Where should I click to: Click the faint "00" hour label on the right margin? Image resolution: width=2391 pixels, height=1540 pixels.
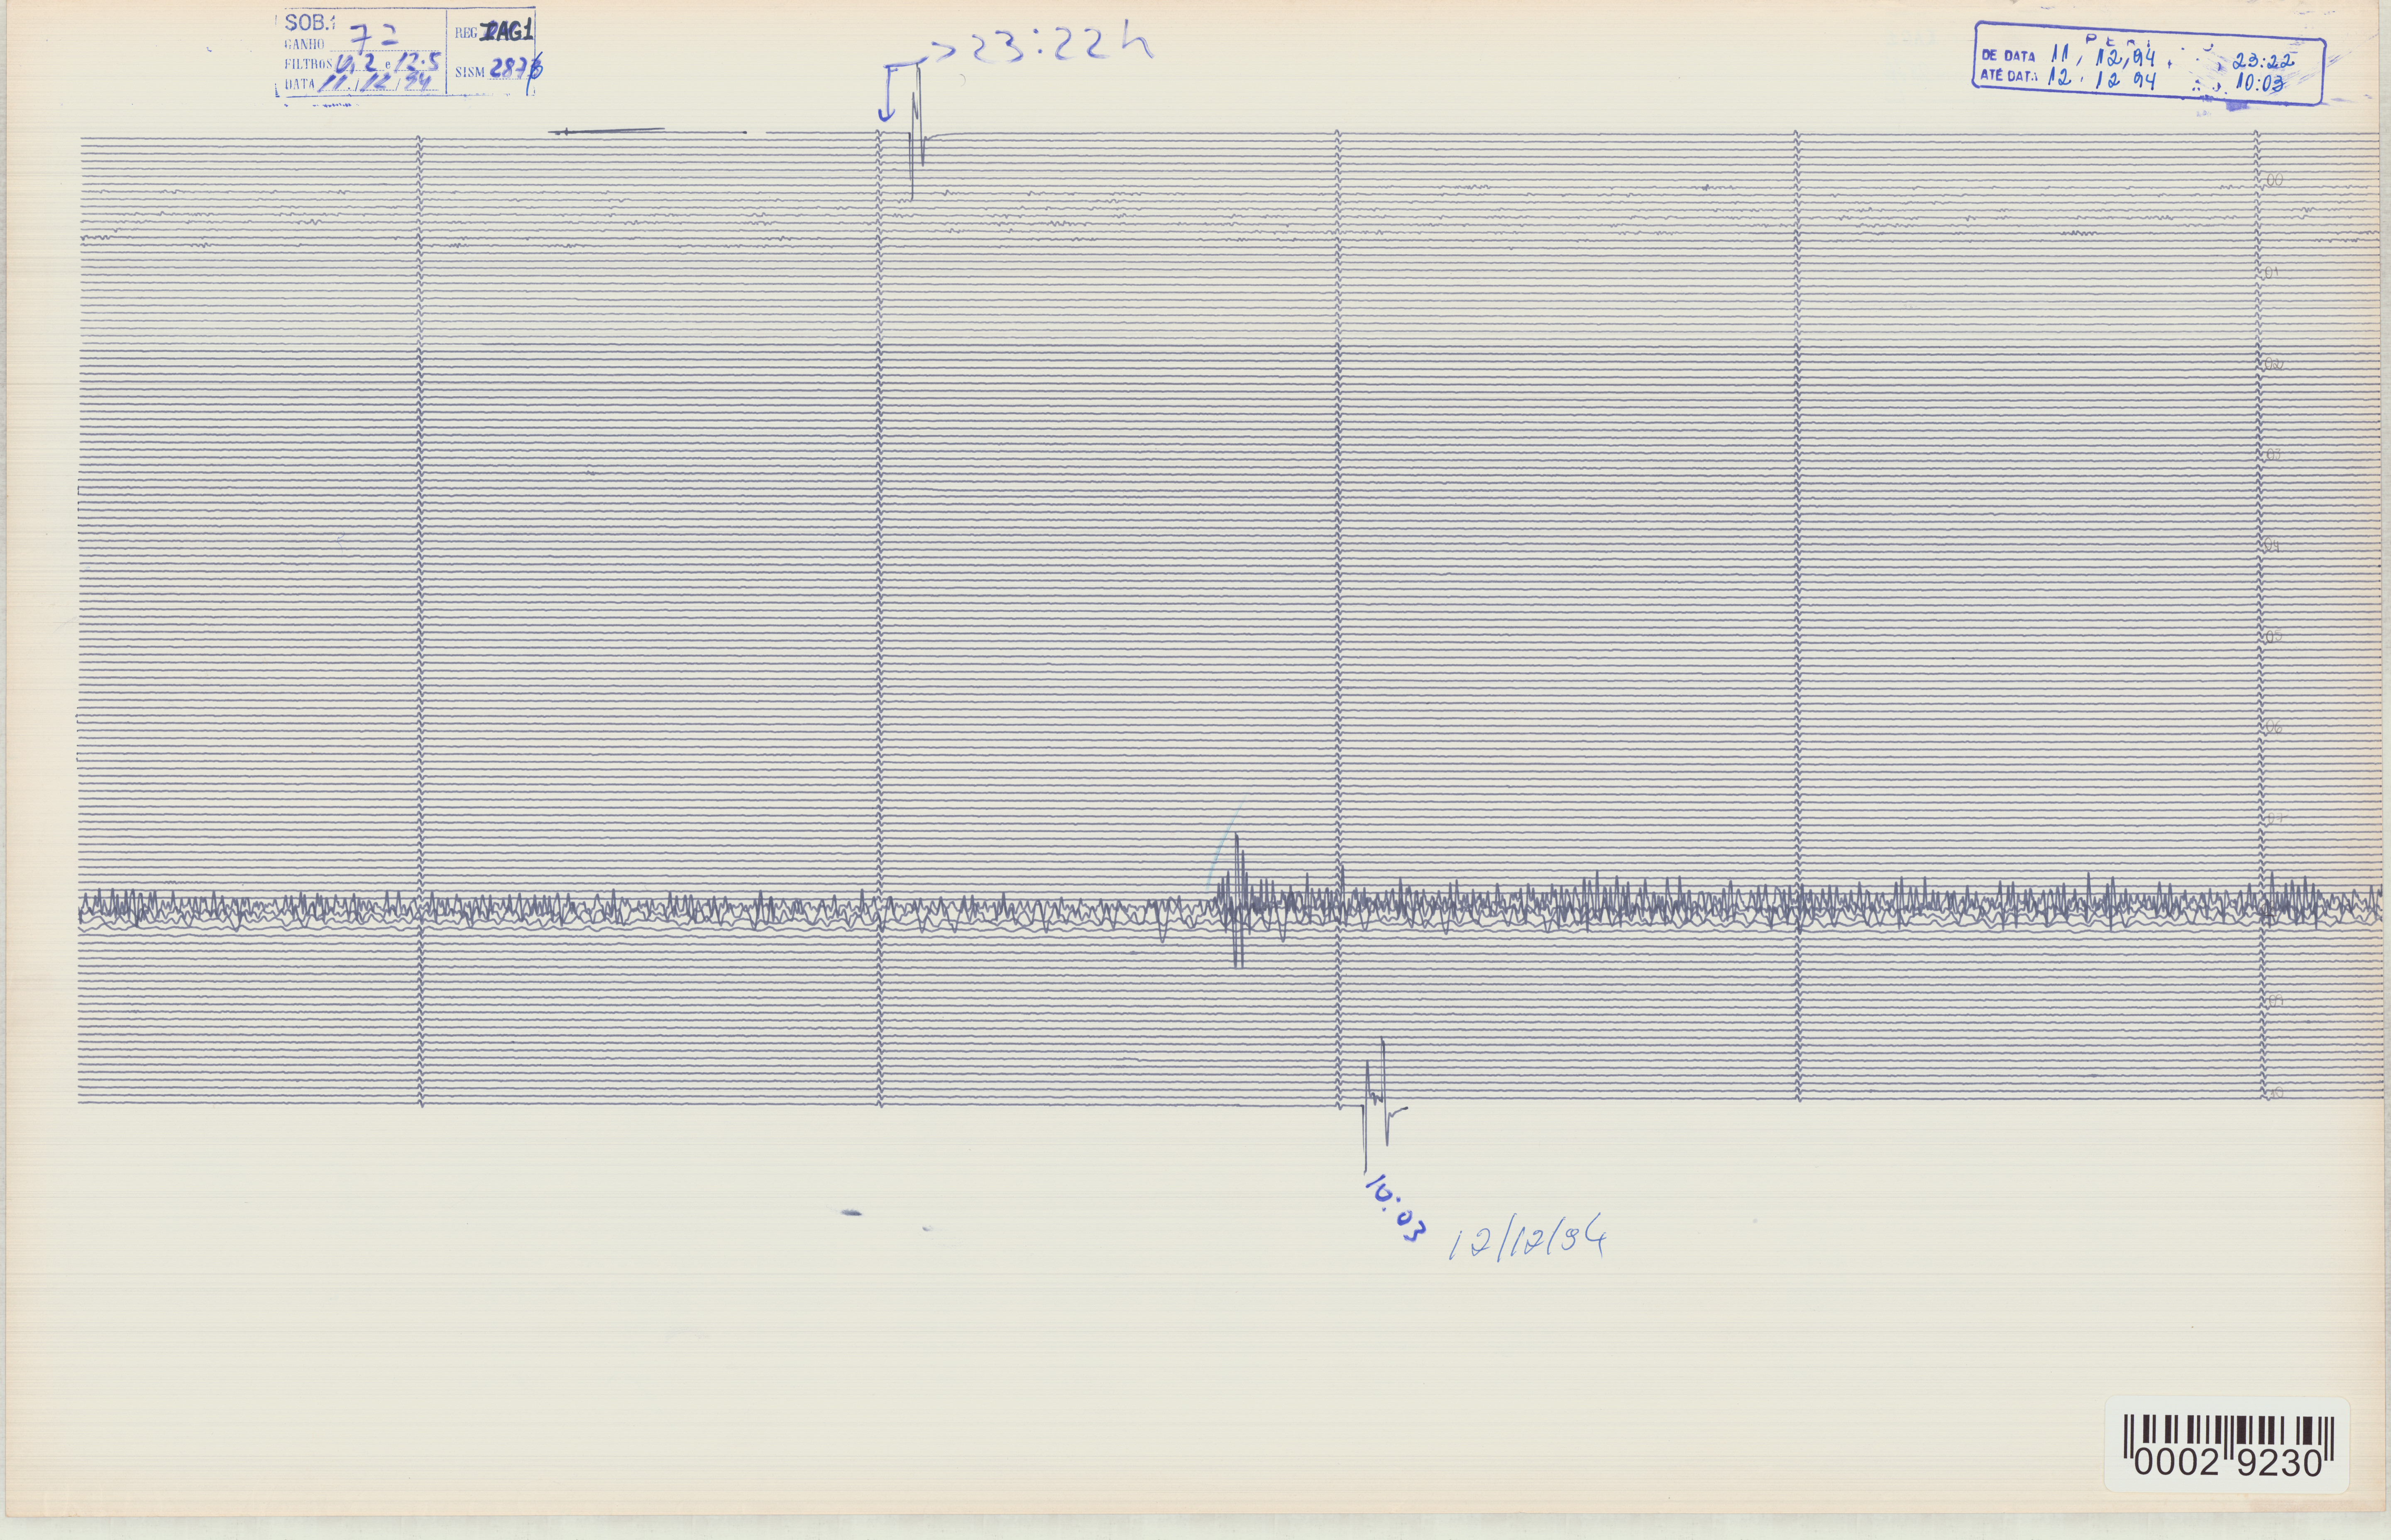pyautogui.click(x=2274, y=181)
